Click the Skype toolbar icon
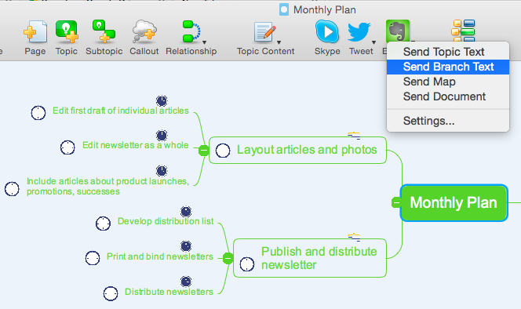This screenshot has height=309, width=521. [x=327, y=31]
